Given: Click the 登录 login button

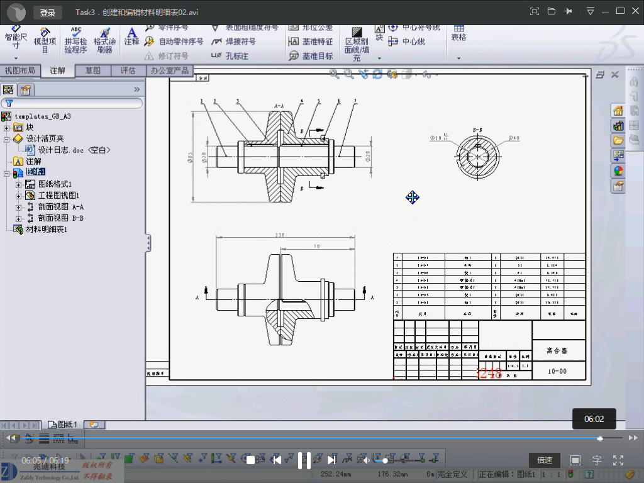Looking at the screenshot, I should click(x=47, y=13).
